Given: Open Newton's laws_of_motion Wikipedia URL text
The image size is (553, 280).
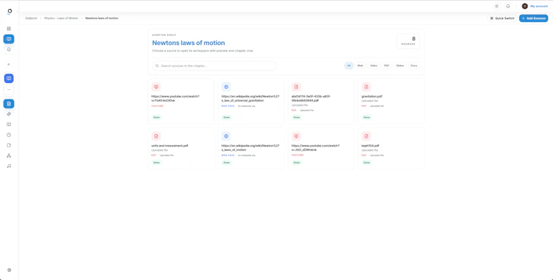Looking at the screenshot, I should point(250,148).
